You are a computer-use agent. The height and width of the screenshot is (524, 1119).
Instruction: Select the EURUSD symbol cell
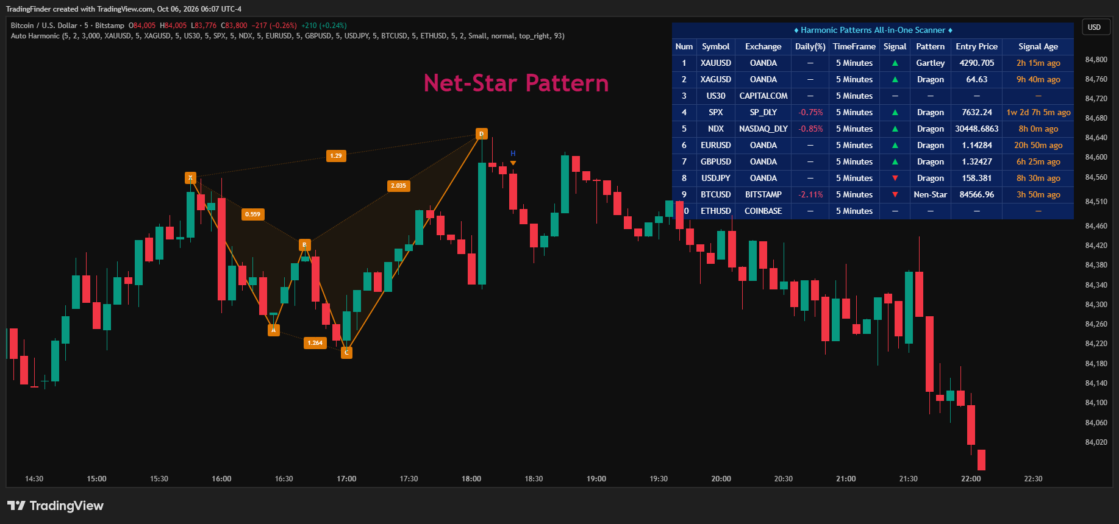(715, 146)
